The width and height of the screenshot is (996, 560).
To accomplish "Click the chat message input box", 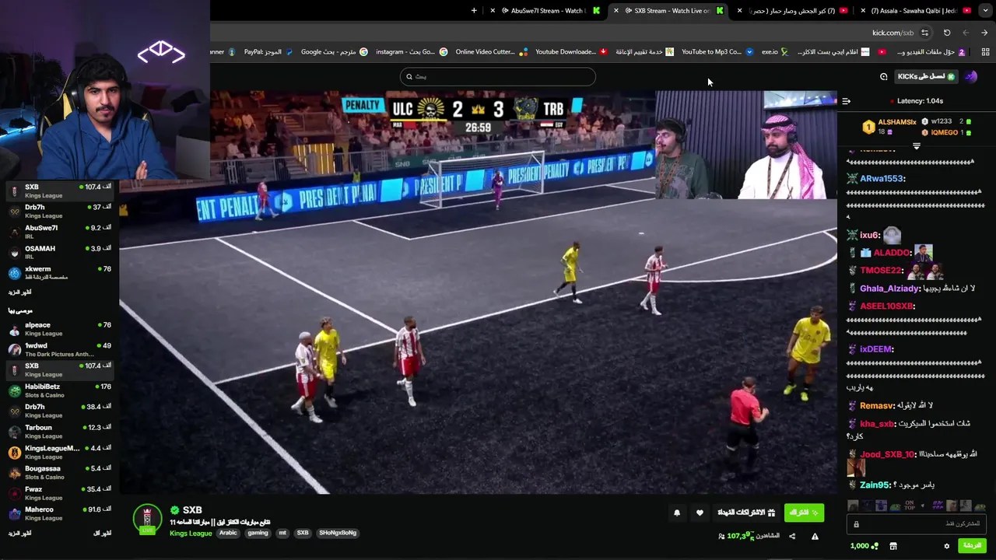I will 917,524.
